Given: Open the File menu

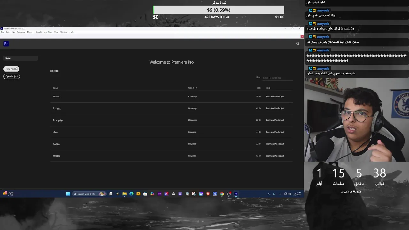Looking at the screenshot, I should click(x=3, y=32).
